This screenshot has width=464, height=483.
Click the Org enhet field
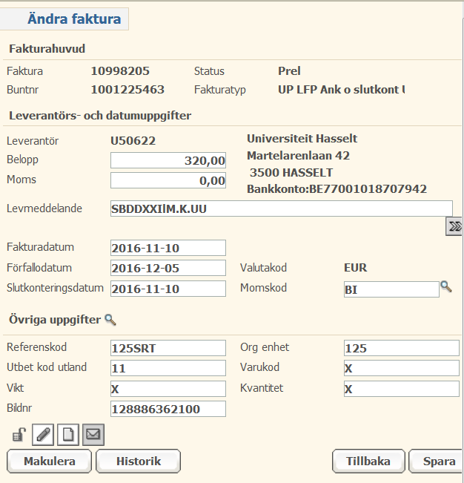point(402,348)
